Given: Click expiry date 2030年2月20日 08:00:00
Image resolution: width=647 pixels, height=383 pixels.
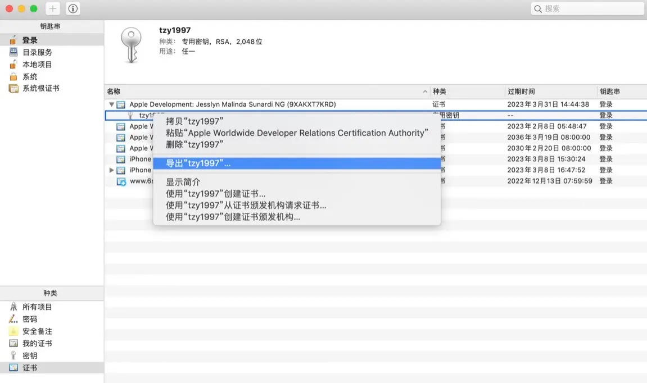Looking at the screenshot, I should tap(549, 148).
